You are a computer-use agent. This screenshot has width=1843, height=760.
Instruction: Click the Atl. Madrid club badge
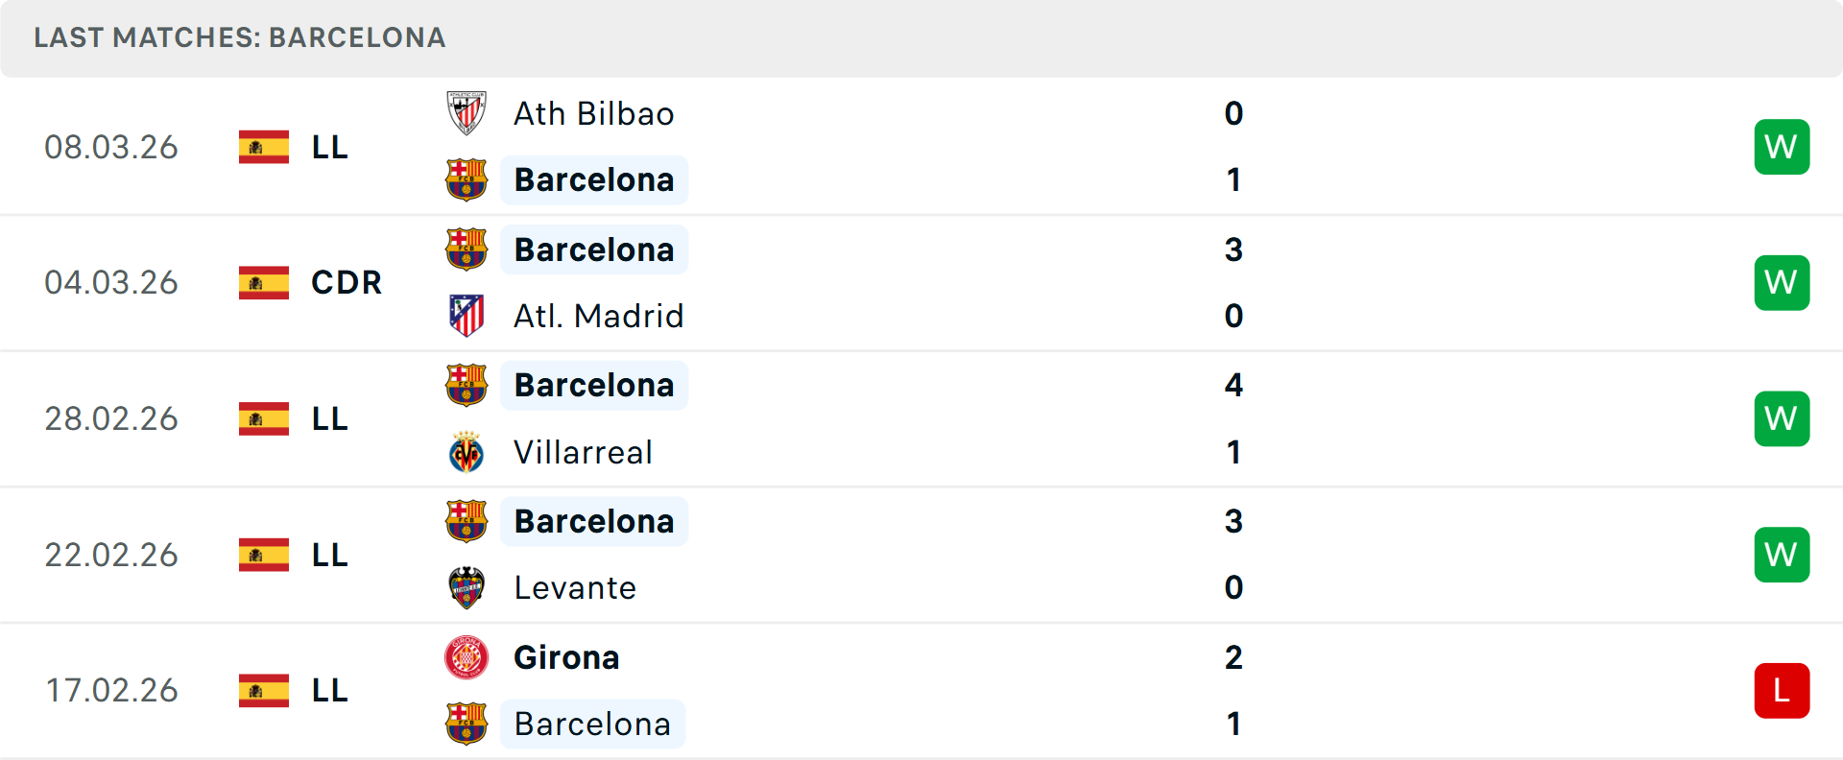(467, 316)
